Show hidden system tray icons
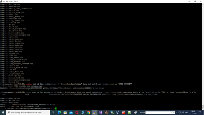204x115 pixels. [x=177, y=112]
